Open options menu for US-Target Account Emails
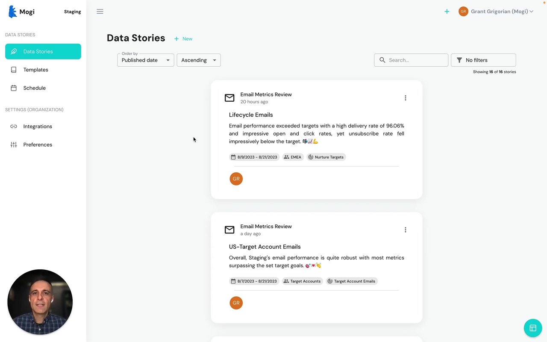 click(405, 230)
